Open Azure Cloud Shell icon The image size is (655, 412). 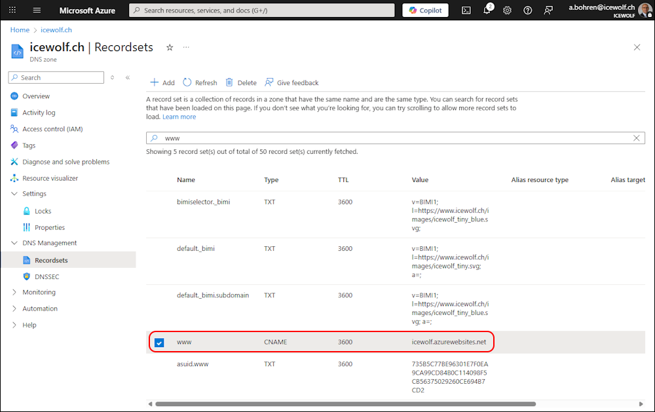(466, 10)
